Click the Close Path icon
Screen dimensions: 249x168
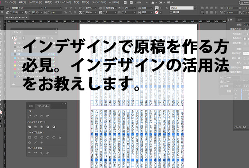click(x=42, y=116)
